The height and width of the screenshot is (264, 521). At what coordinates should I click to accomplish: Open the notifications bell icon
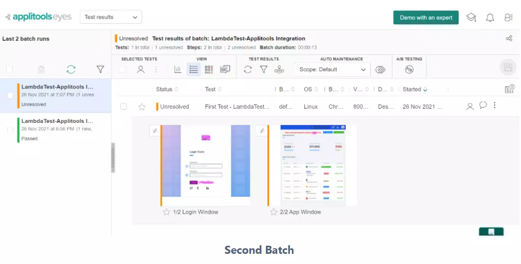(490, 18)
